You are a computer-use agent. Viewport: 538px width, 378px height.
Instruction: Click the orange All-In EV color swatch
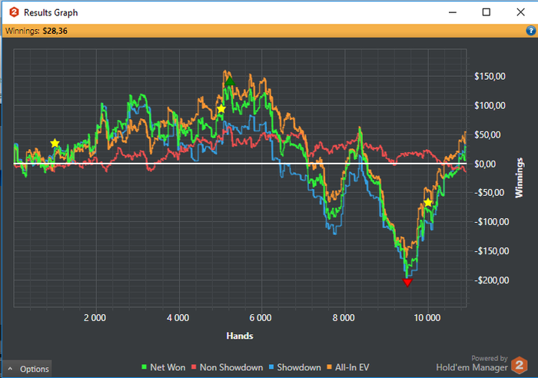329,367
